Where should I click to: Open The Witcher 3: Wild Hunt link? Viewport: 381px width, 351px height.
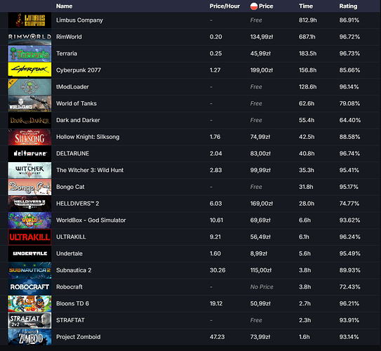90,170
